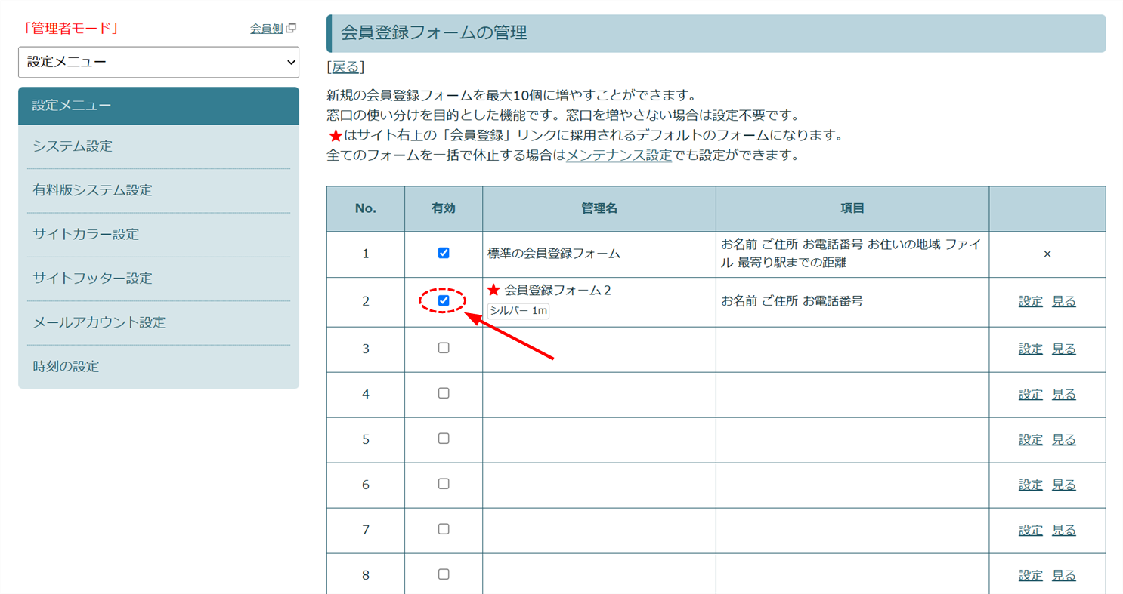Select メールアカウント設定 in sidebar
The width and height of the screenshot is (1123, 594).
click(x=99, y=322)
